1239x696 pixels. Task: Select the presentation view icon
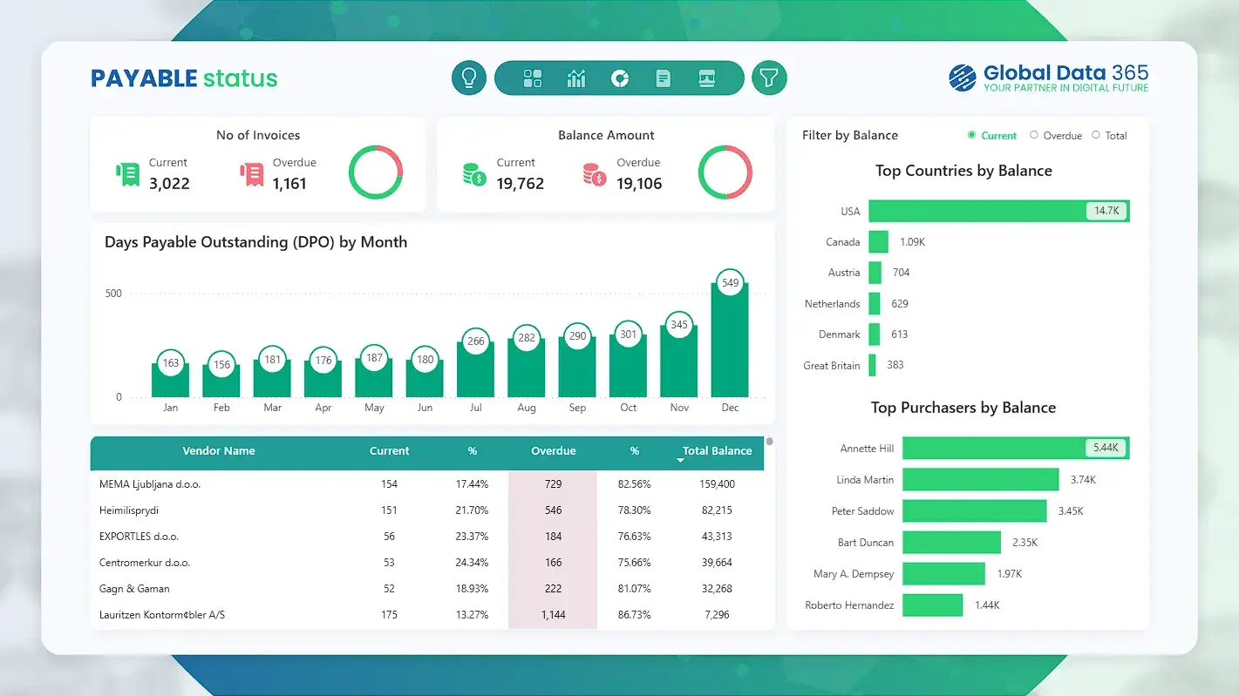pyautogui.click(x=705, y=78)
